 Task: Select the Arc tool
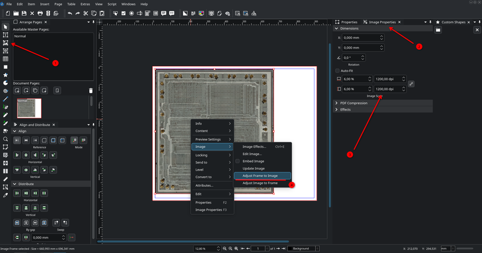[x=5, y=83]
